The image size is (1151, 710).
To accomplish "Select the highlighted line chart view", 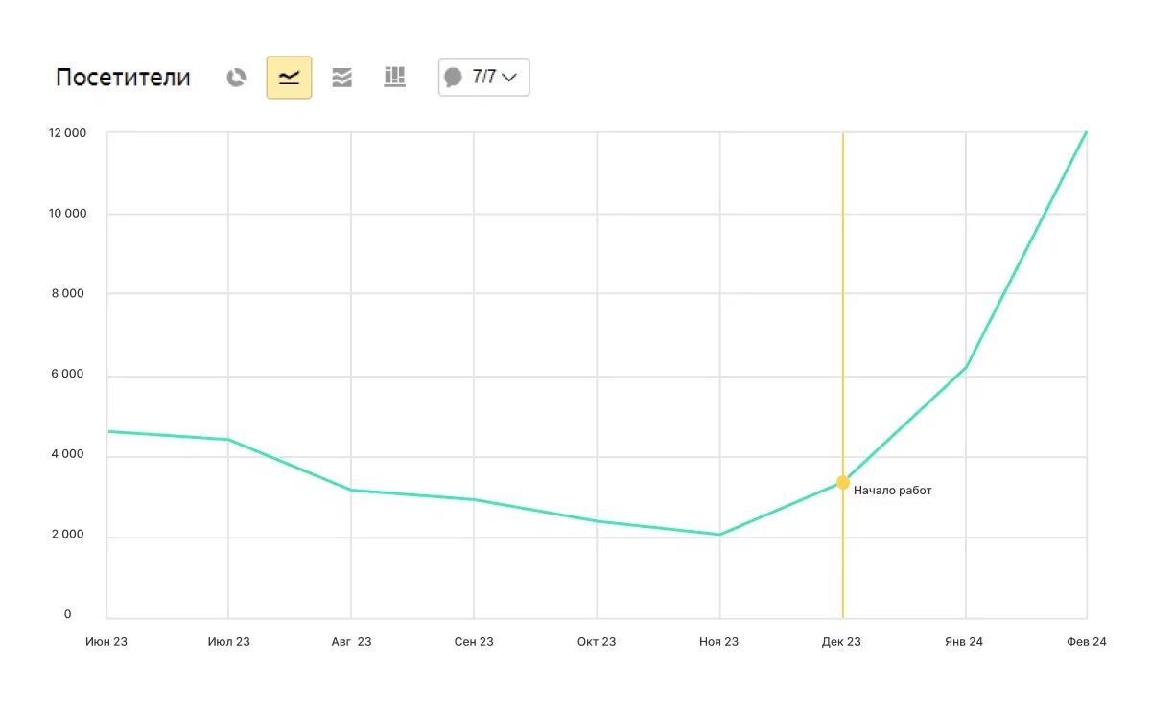I will pyautogui.click(x=289, y=78).
